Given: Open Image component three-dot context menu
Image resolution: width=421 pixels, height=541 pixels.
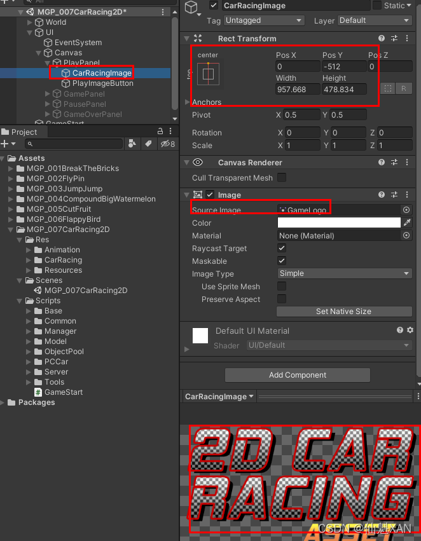Looking at the screenshot, I should pos(407,195).
